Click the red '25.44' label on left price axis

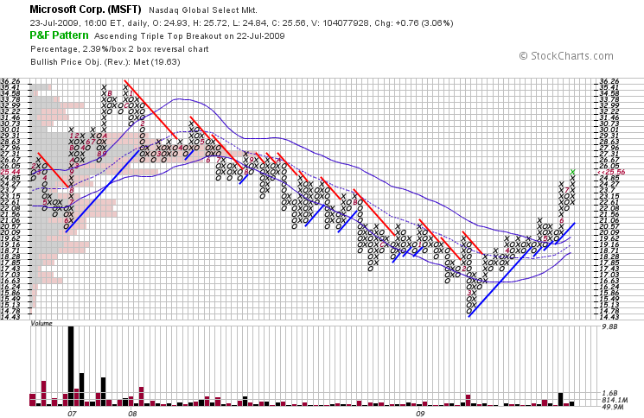tap(10, 172)
